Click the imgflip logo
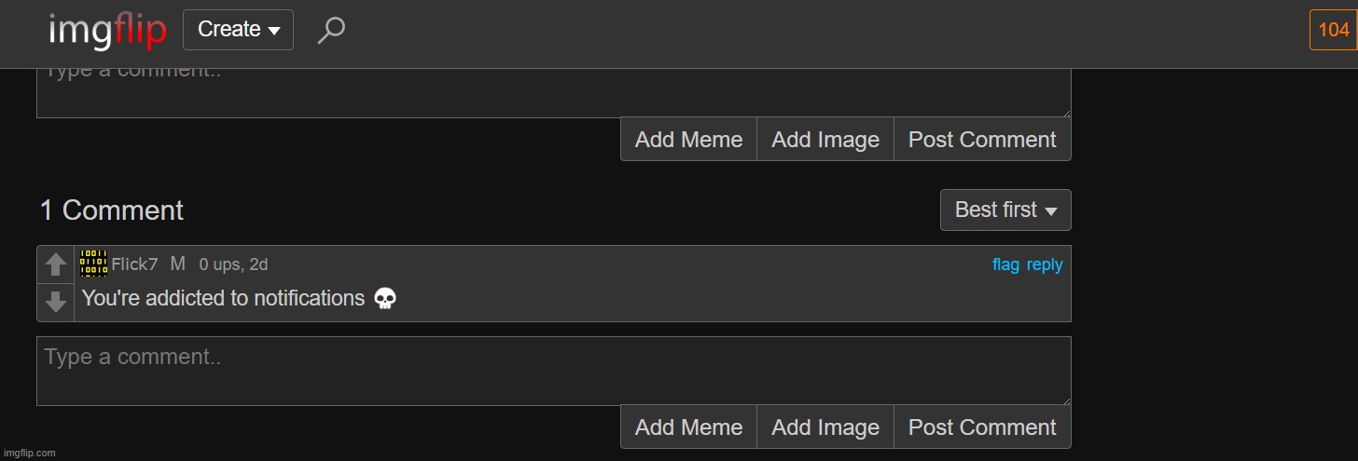 tap(107, 32)
